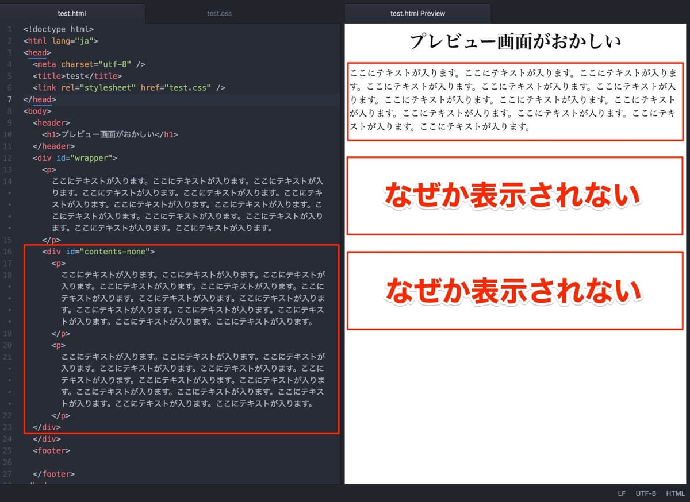690x502 pixels.
Task: Click the closing /p tag on line 15
Action: 52,240
